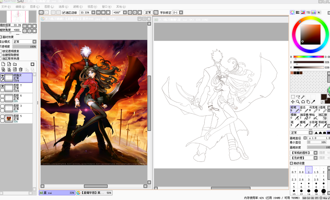This screenshot has width=330, height=200.
Task: Open the +000° rotation angle dropdown
Action: click(x=125, y=13)
